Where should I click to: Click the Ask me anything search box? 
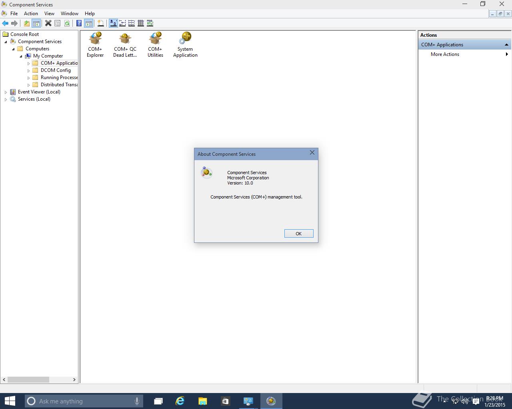click(84, 401)
